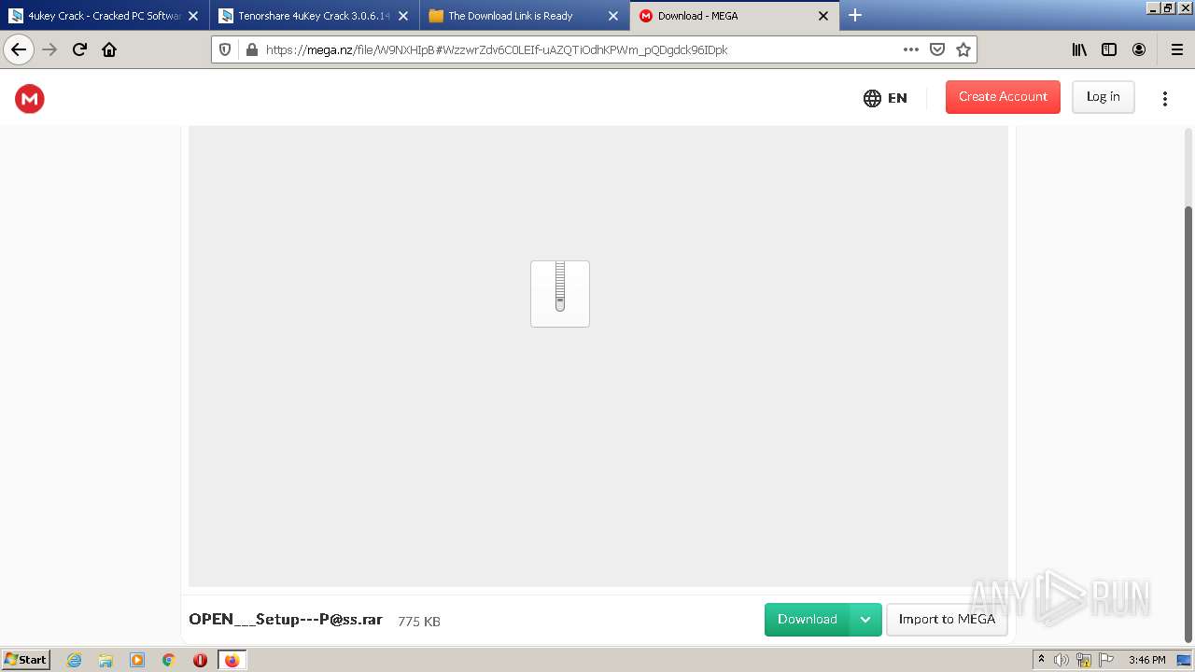
Task: Click the 775 KB file size
Action: [x=419, y=622]
